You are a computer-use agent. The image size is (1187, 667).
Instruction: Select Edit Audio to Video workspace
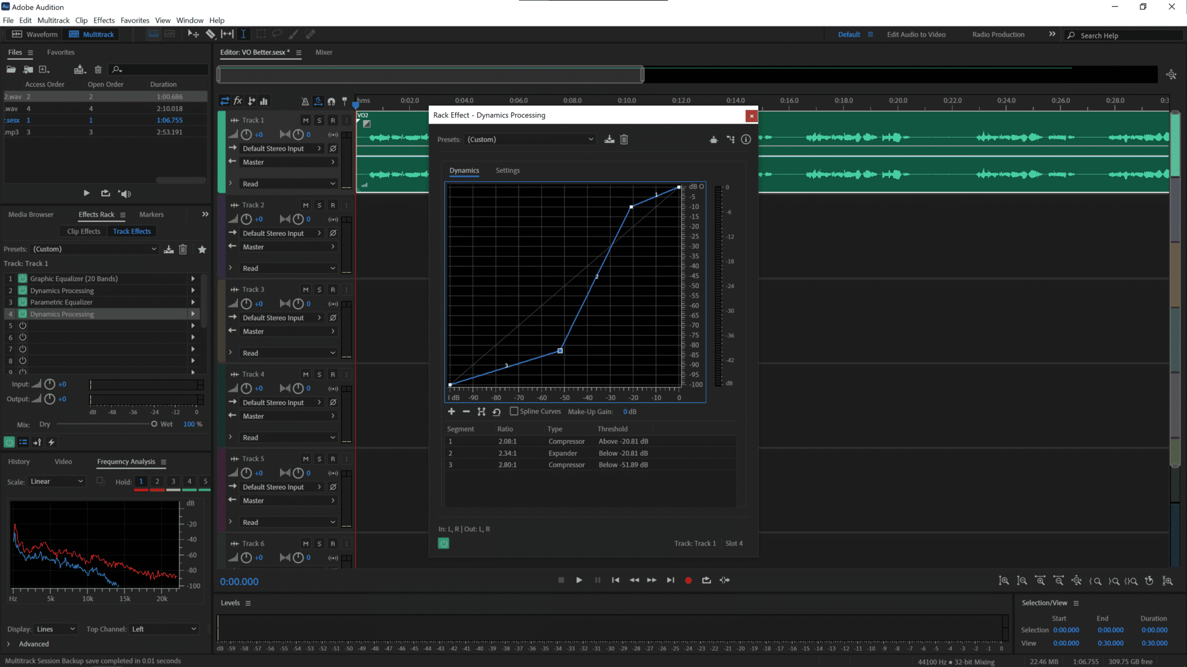click(916, 34)
